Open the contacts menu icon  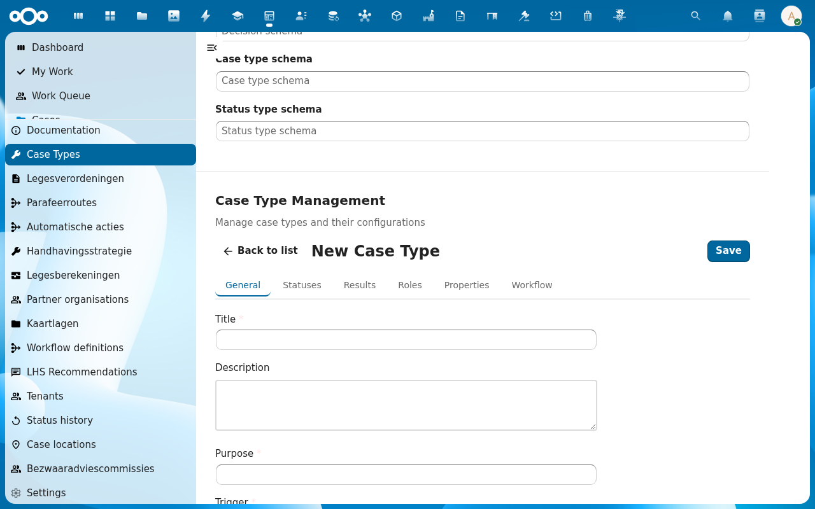[759, 16]
